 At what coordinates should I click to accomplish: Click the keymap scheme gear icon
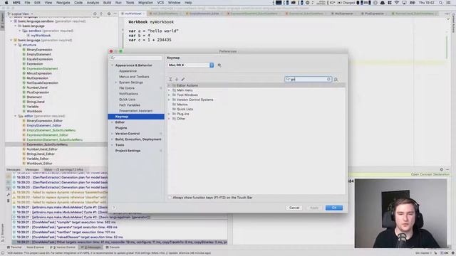coord(219,65)
